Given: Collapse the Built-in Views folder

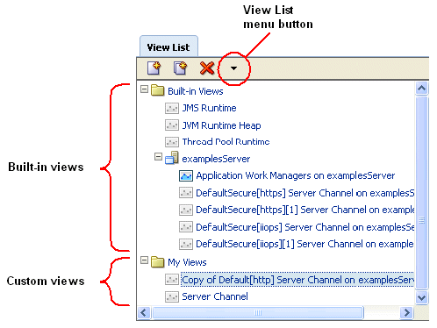Looking at the screenshot, I should (x=144, y=89).
